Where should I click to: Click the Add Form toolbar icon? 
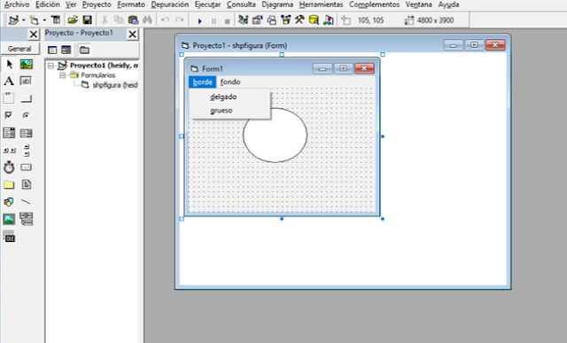(x=34, y=19)
